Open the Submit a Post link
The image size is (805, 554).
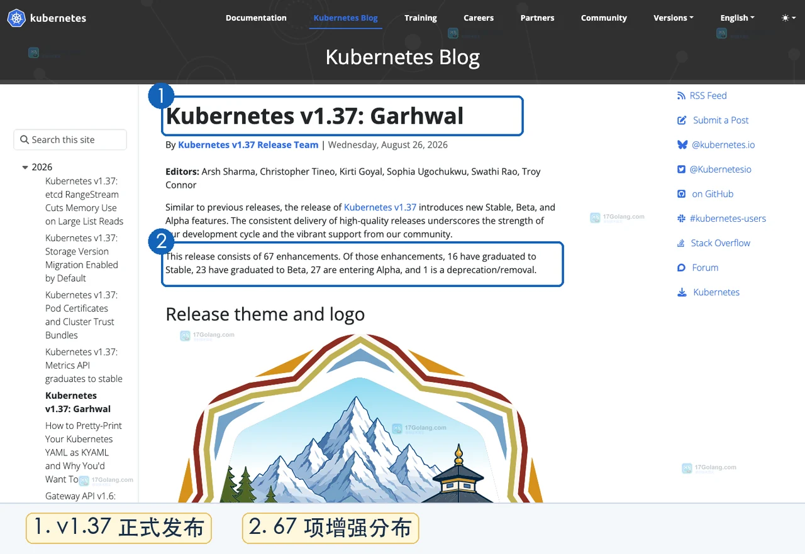pos(721,121)
